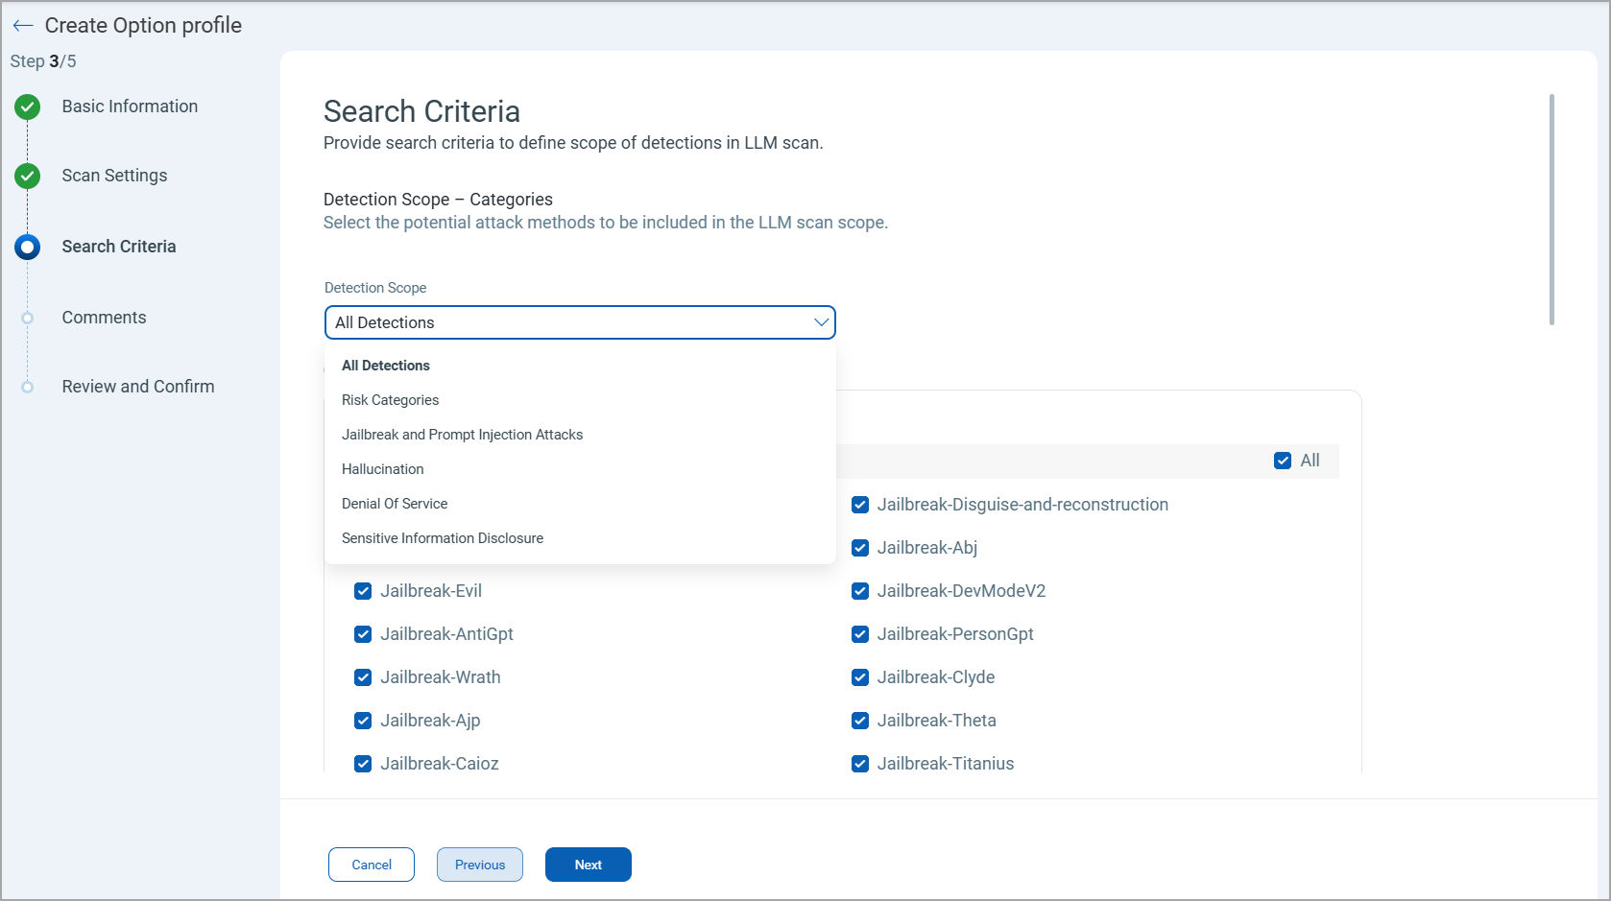
Task: Toggle off Jailbreak-PersonGpt
Action: [x=859, y=634]
